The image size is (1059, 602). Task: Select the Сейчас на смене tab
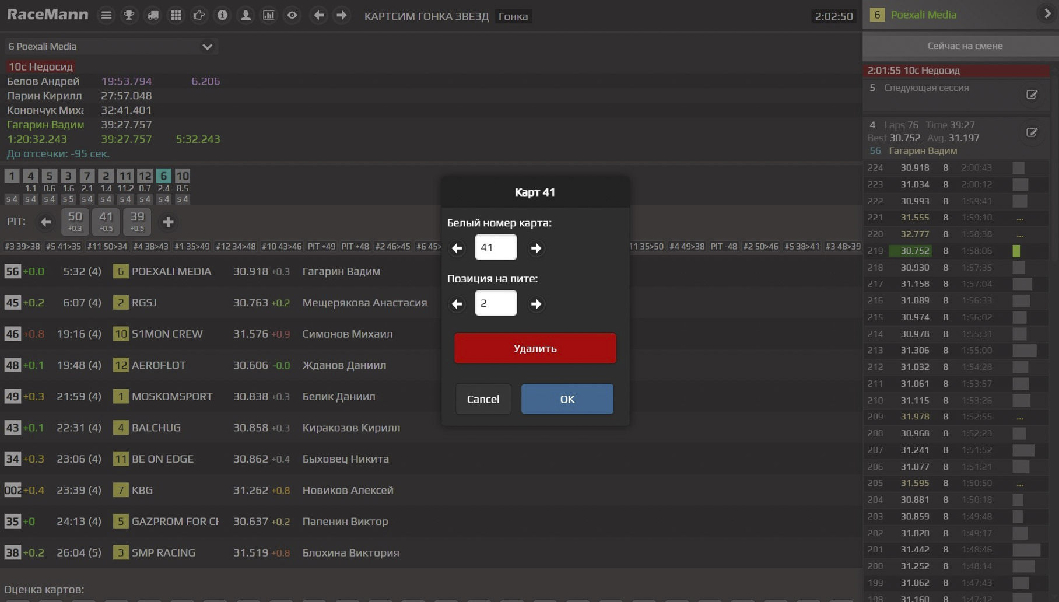click(x=965, y=46)
